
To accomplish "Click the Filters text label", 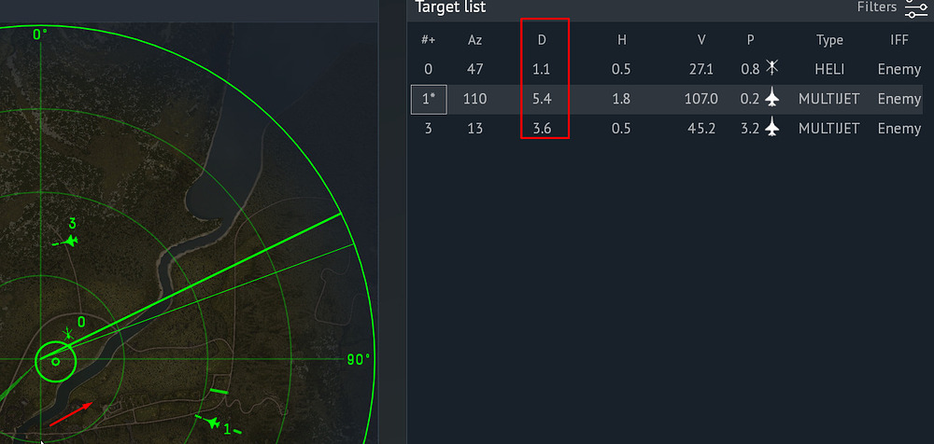I will click(877, 7).
